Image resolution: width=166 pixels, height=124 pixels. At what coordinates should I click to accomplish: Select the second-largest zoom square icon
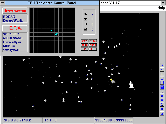click(162, 78)
